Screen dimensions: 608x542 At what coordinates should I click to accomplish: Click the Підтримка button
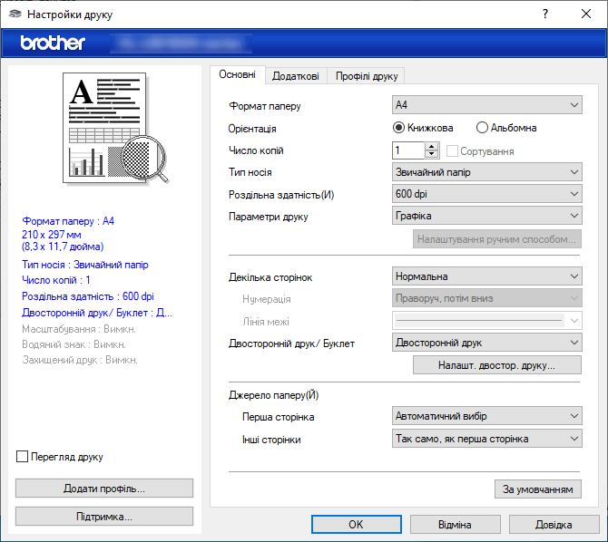click(104, 517)
